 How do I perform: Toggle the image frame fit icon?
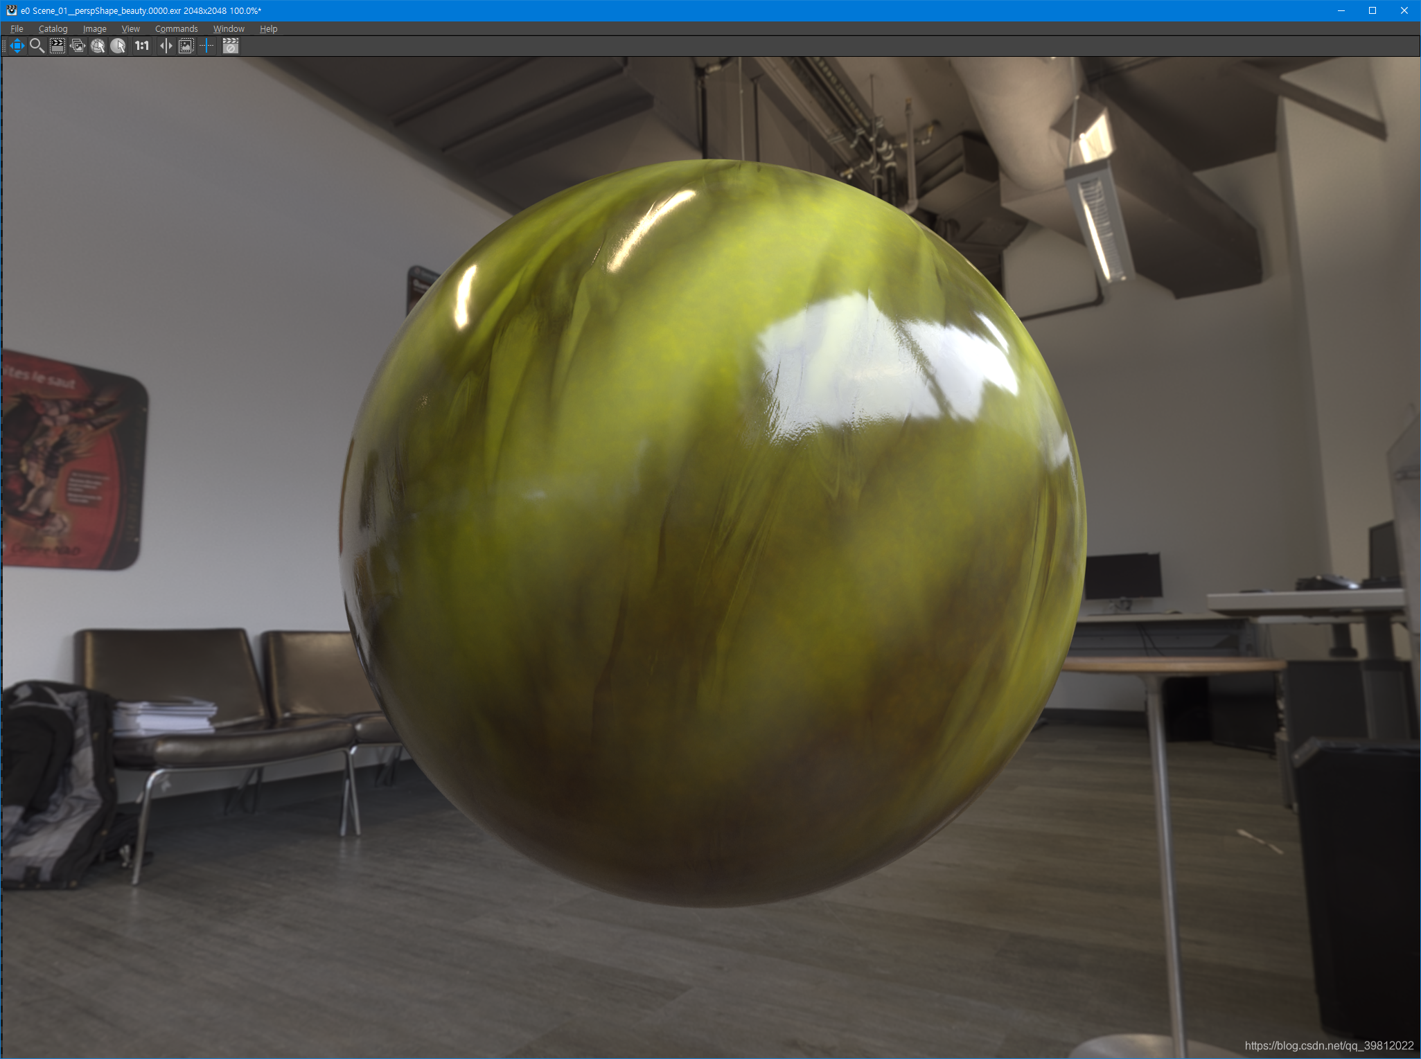(186, 46)
